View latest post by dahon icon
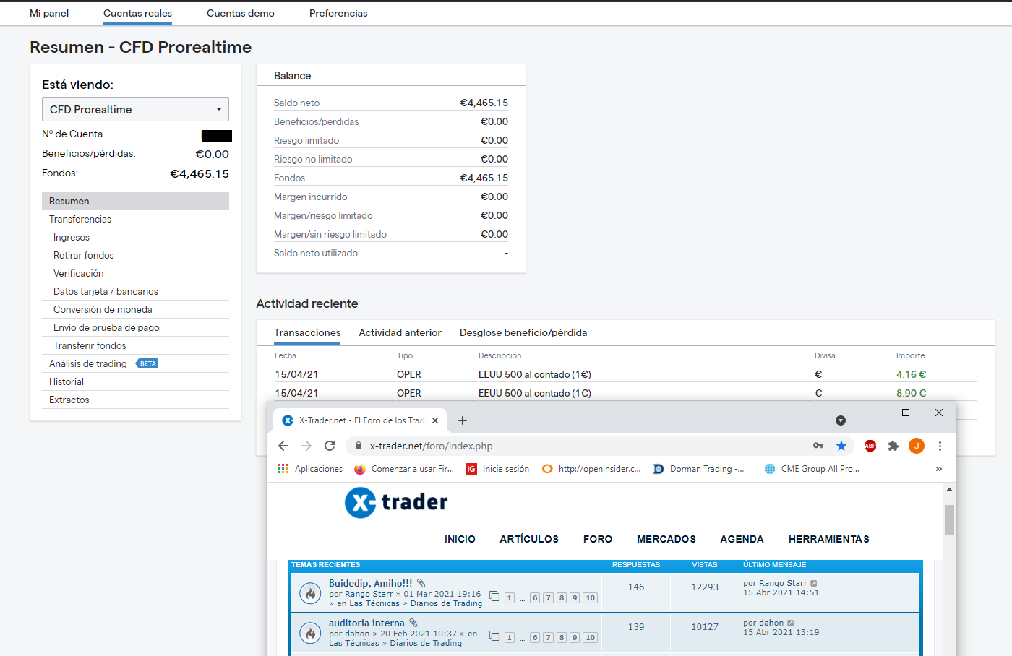Image resolution: width=1012 pixels, height=656 pixels. pos(790,623)
